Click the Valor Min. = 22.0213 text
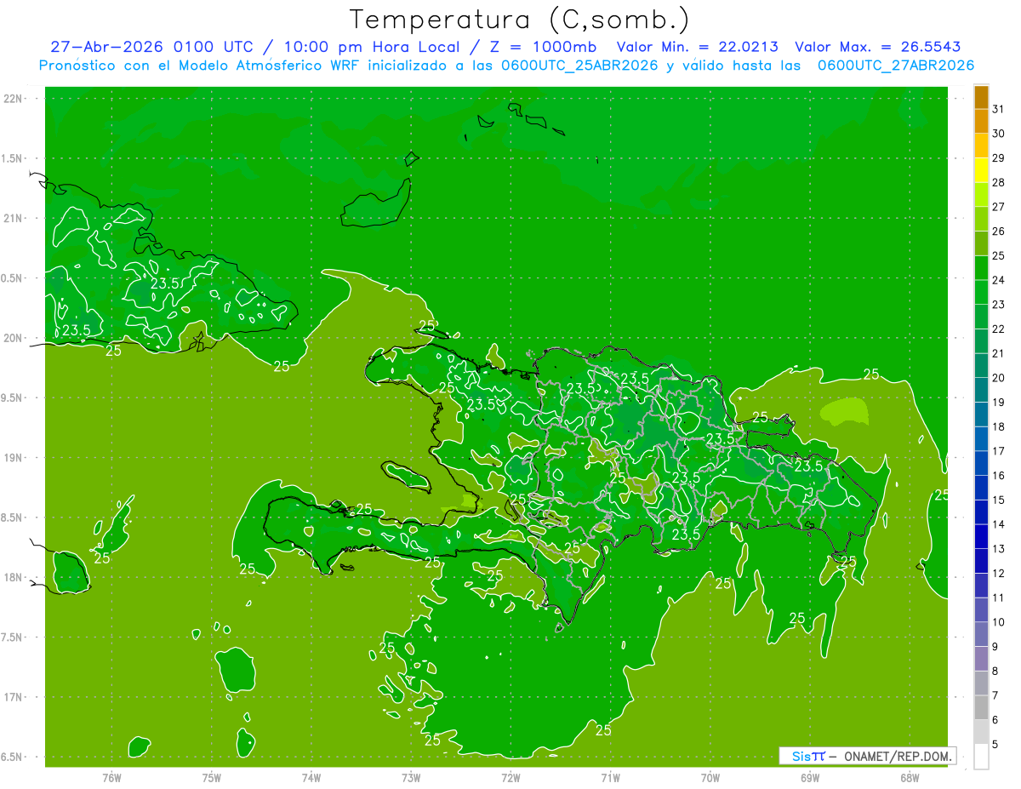The image size is (1021, 789). tap(698, 47)
